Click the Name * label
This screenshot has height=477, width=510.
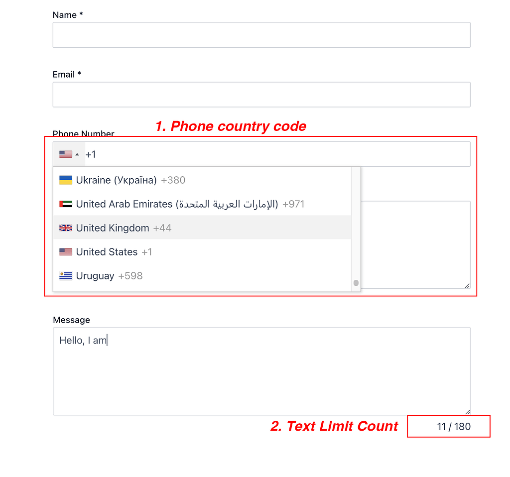pyautogui.click(x=68, y=15)
